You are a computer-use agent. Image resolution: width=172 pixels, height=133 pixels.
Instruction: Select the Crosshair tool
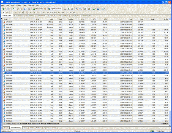click(x=7, y=12)
